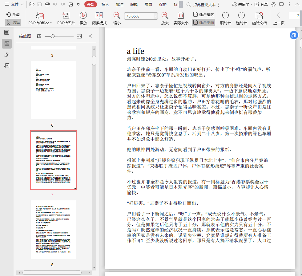Screen dimensions: 302x276
Task: Click the print icon
Action: (47, 4)
